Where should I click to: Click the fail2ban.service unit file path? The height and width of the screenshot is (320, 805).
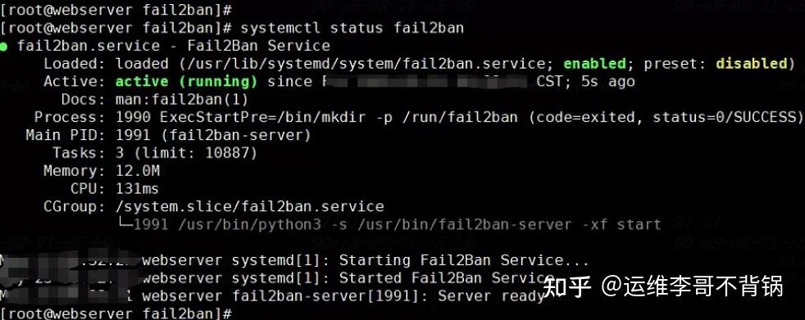tap(363, 64)
